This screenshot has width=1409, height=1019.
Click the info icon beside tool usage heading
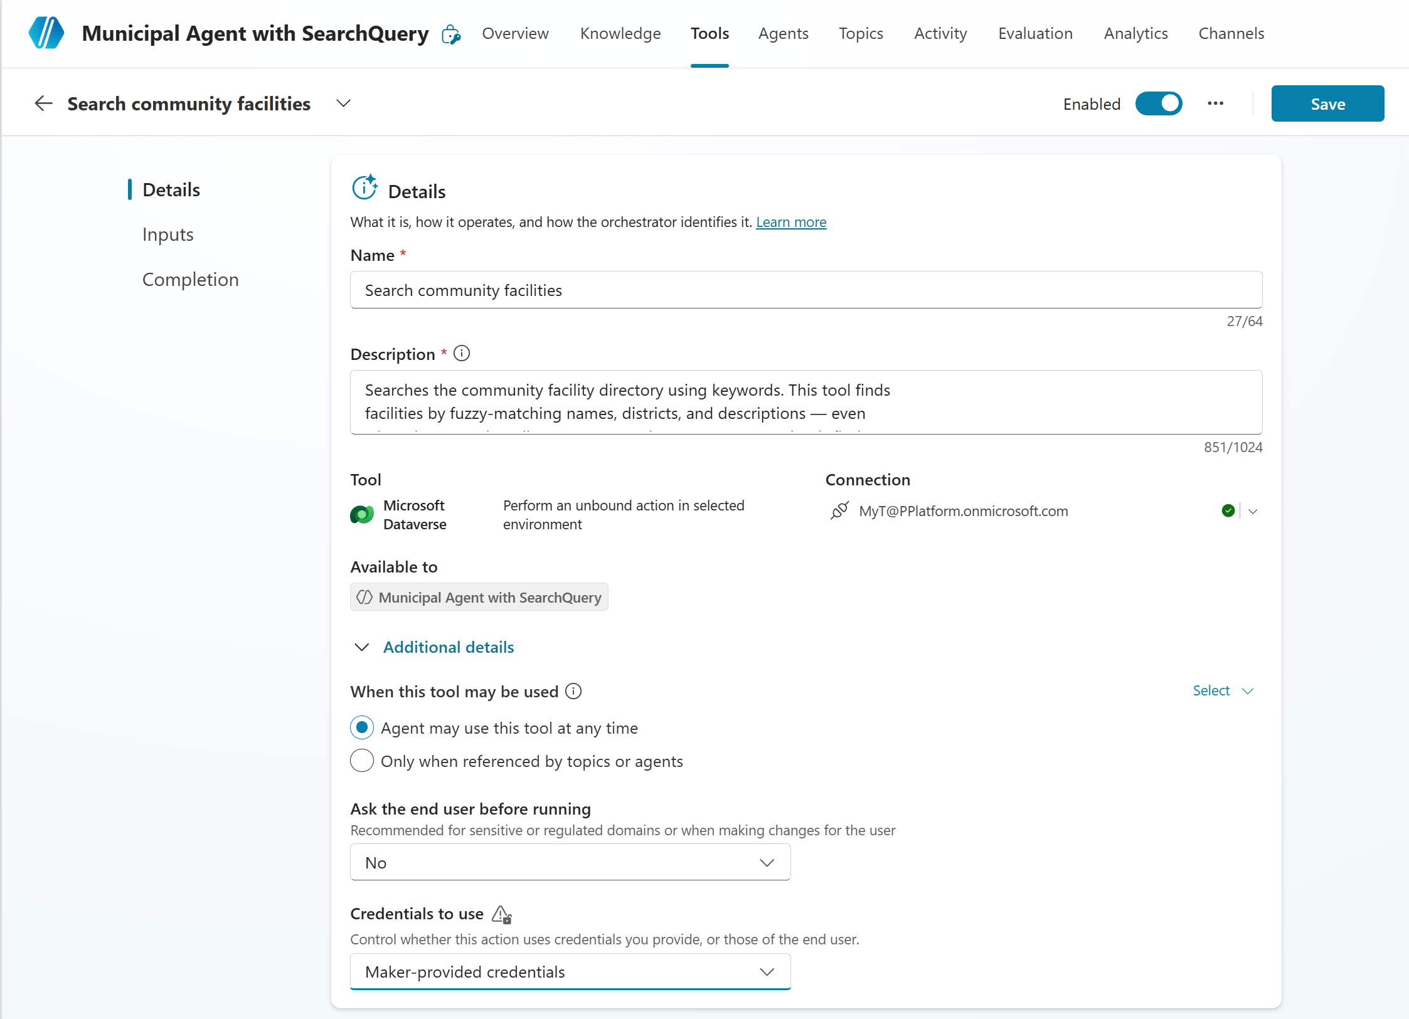pyautogui.click(x=573, y=691)
